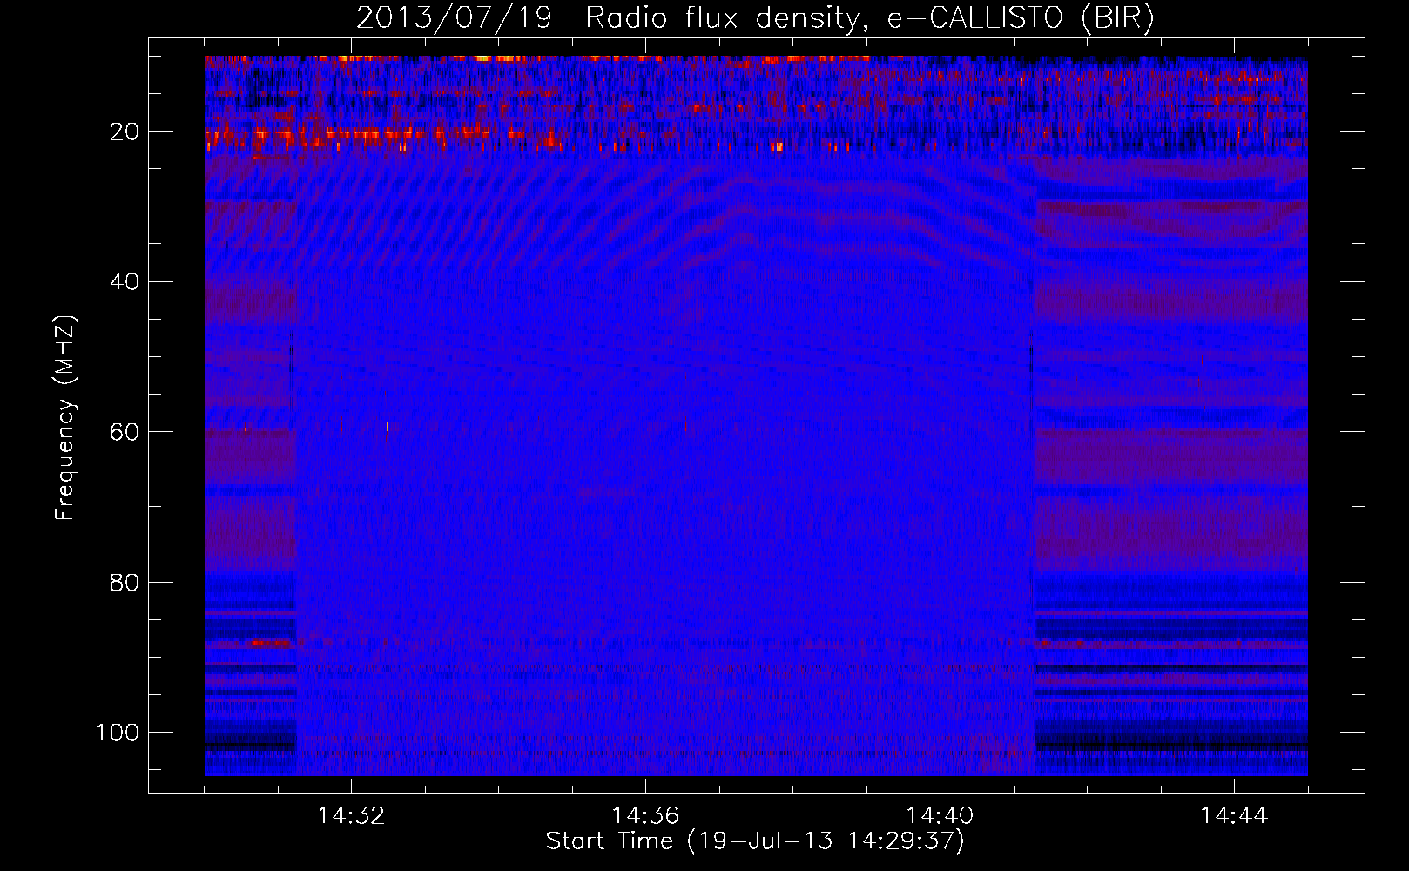Click the 'Frequency (MHZ)' axis label
The image size is (1409, 871).
[65, 417]
